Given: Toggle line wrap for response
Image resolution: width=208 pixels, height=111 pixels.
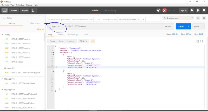Looking at the screenshot, I should coord(93,41).
